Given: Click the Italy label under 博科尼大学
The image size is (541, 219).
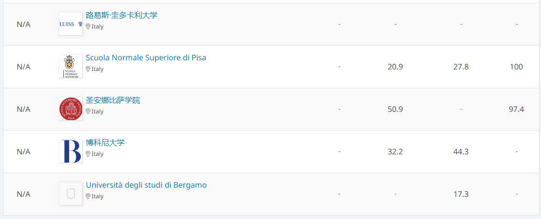Looking at the screenshot, I should point(97,153).
